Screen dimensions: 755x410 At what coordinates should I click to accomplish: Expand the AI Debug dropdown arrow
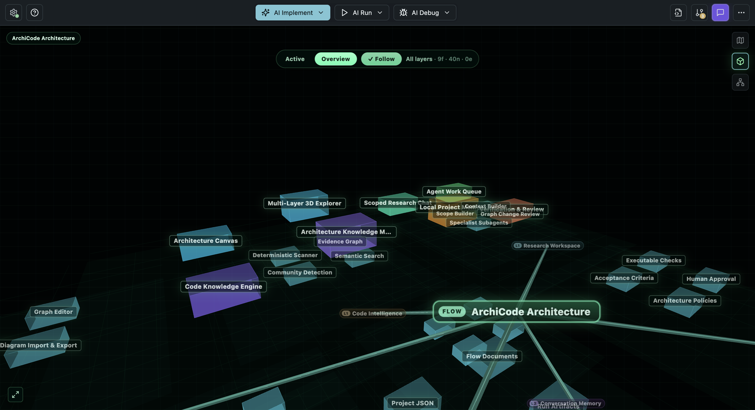[447, 13]
